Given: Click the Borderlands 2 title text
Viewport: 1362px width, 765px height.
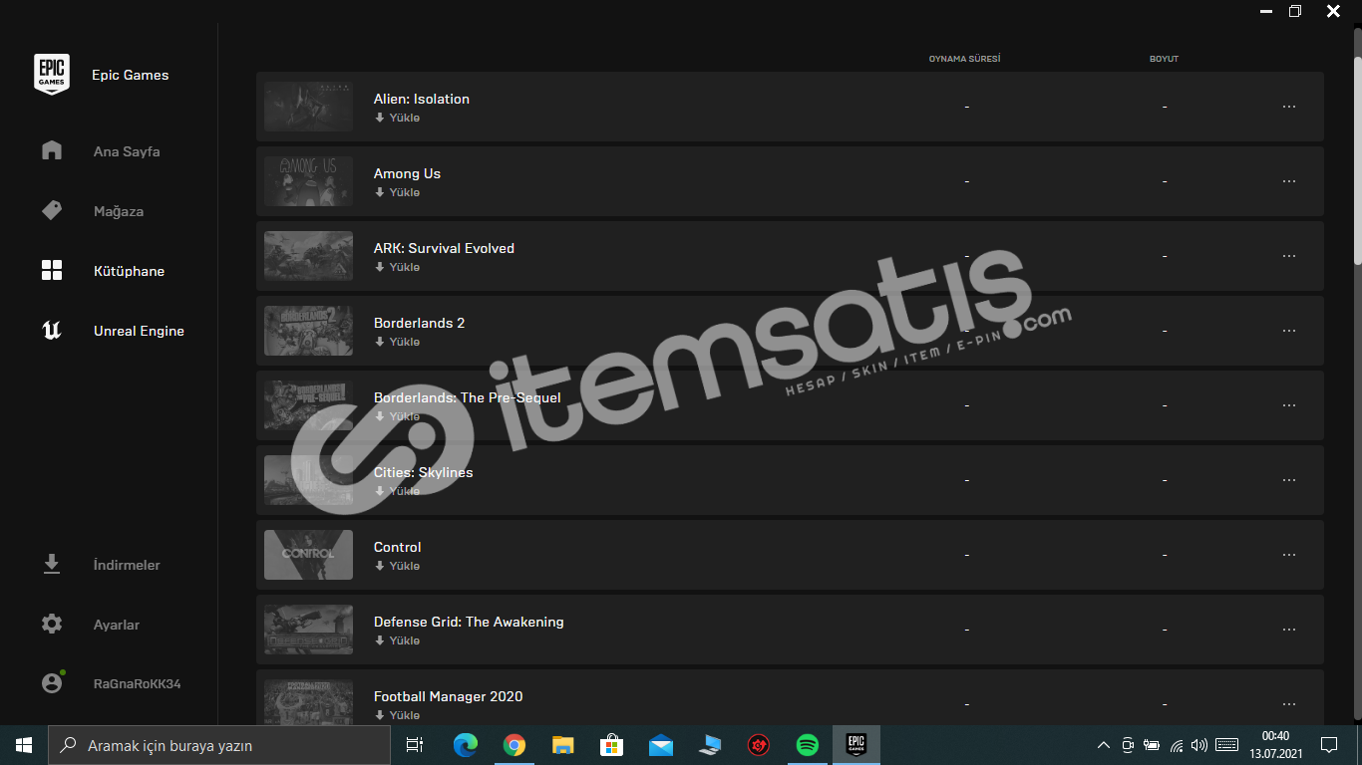Looking at the screenshot, I should coord(419,323).
